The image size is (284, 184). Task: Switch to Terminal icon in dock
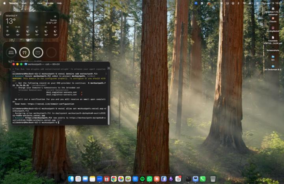coord(188,179)
